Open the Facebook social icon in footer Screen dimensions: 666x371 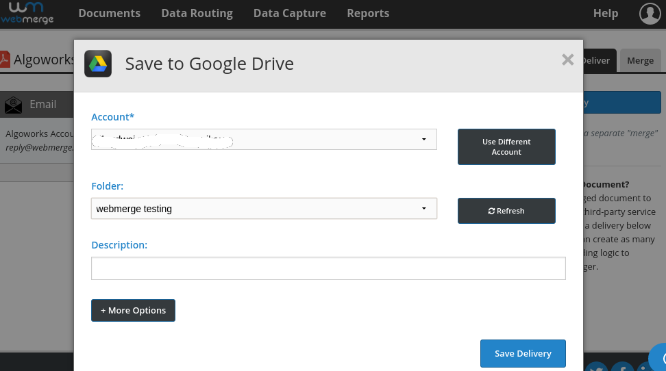[x=622, y=368]
